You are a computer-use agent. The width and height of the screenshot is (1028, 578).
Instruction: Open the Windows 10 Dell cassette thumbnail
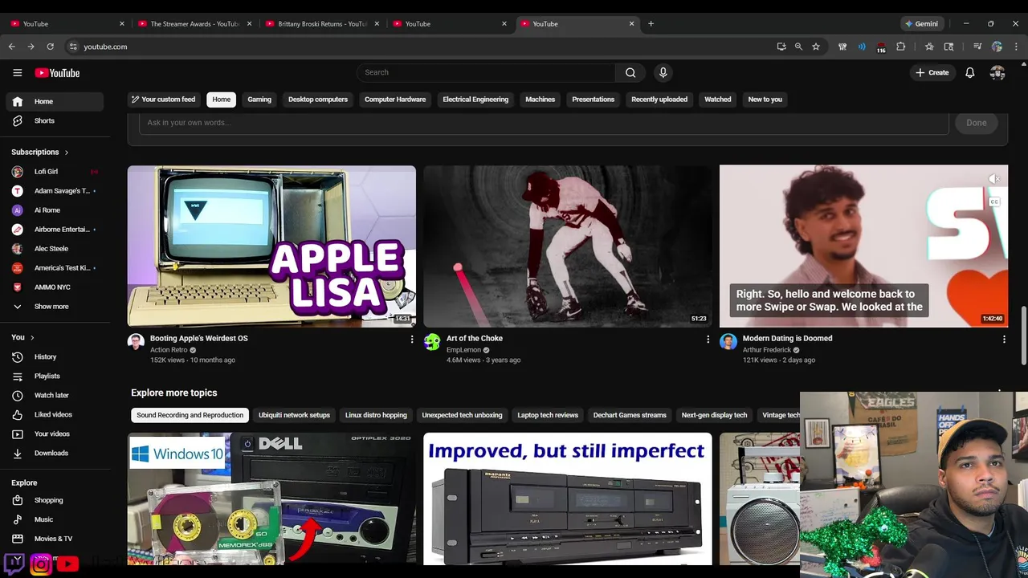tap(271, 499)
